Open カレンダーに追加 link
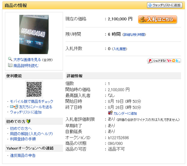Viewport: 187px width, 166px height. click(125, 113)
